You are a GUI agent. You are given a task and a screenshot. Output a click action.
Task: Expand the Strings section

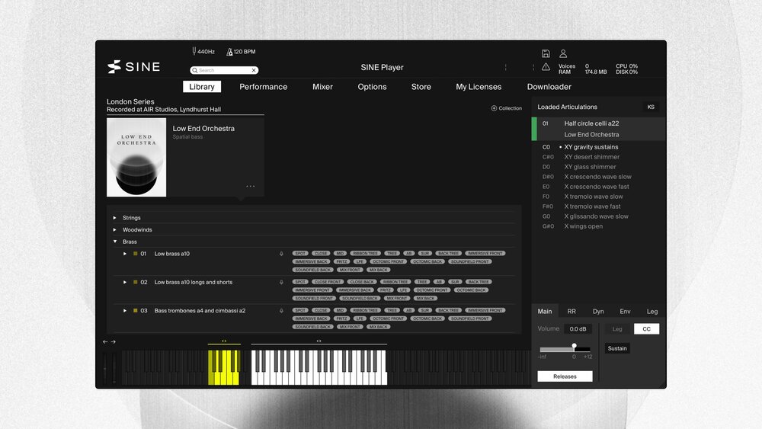pyautogui.click(x=115, y=218)
